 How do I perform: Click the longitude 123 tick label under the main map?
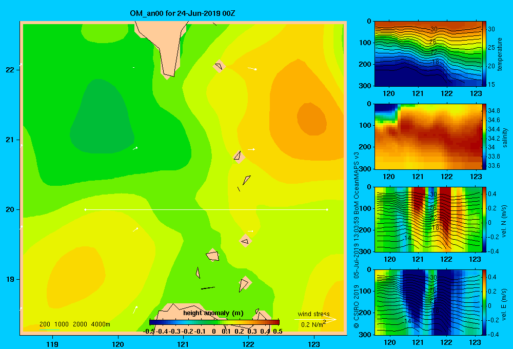pyautogui.click(x=314, y=344)
